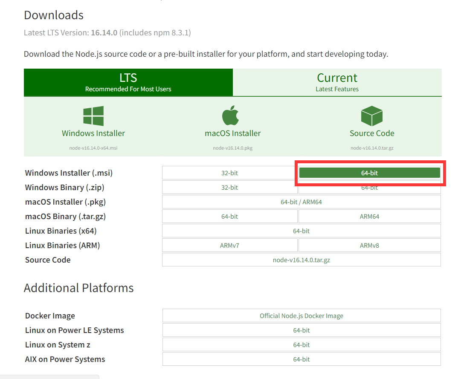Screen dimensions: 464x379
Task: Click node-v16.14.0.pkg filename text
Action: pos(232,148)
